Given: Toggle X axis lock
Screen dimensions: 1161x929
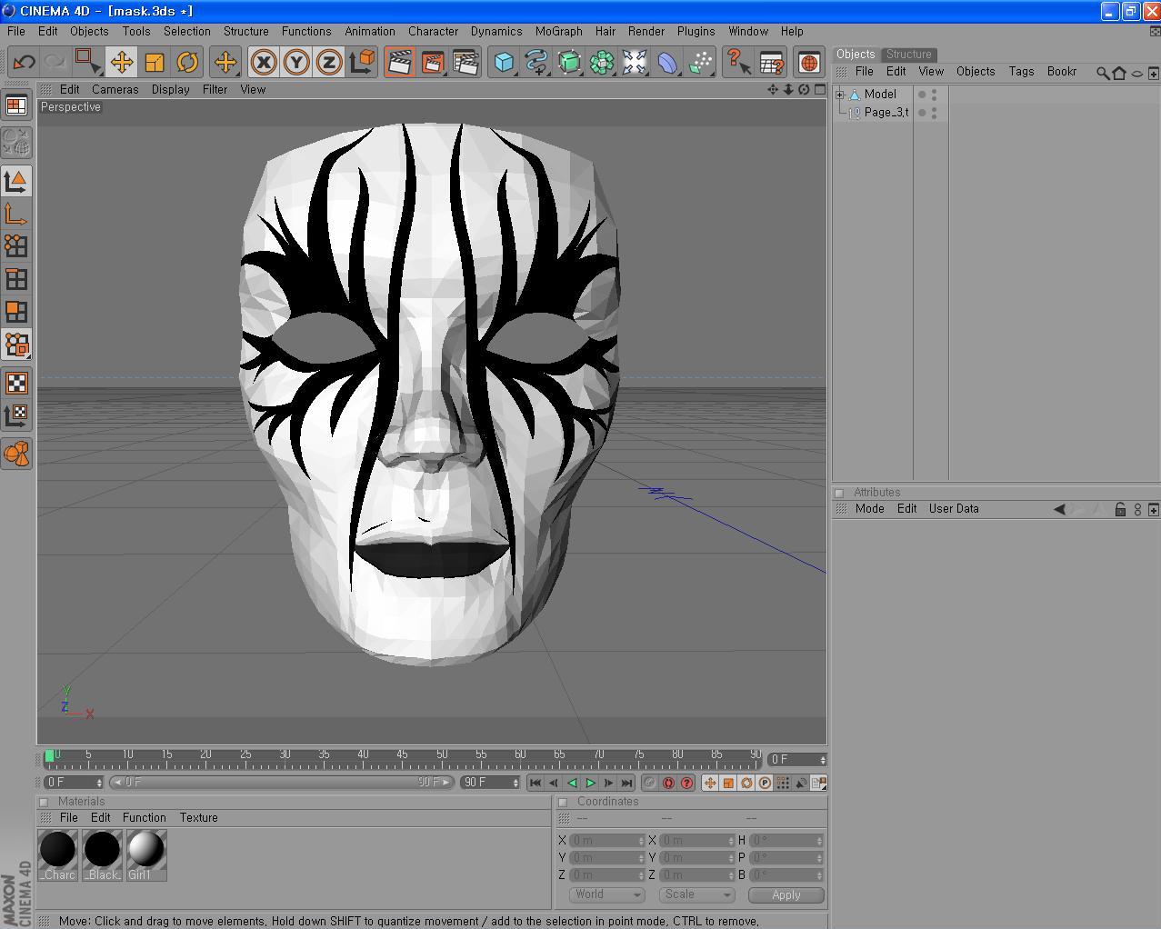Looking at the screenshot, I should click(264, 62).
